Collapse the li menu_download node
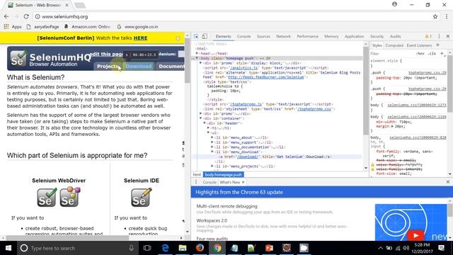Image resolution: width=453 pixels, height=255 pixels. pos(212,152)
